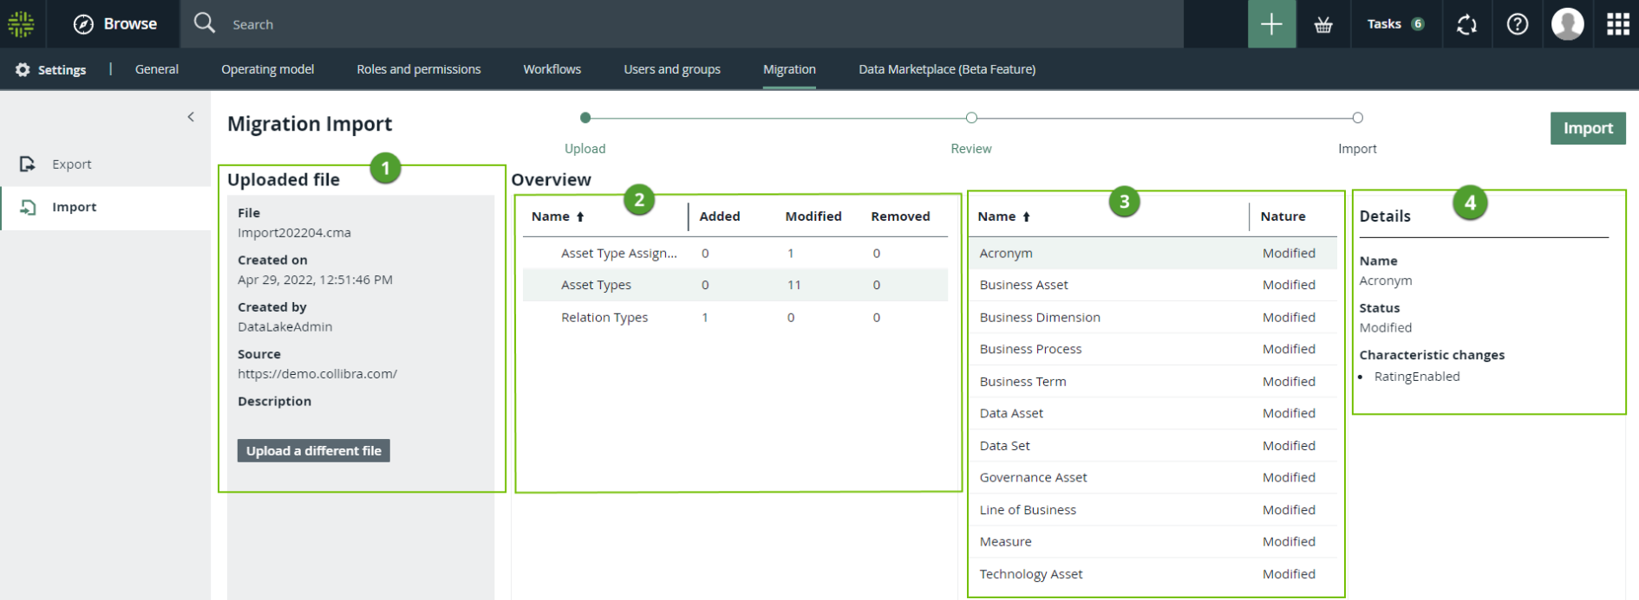Image resolution: width=1639 pixels, height=600 pixels.
Task: Switch to the Operating model tab
Action: (x=267, y=69)
